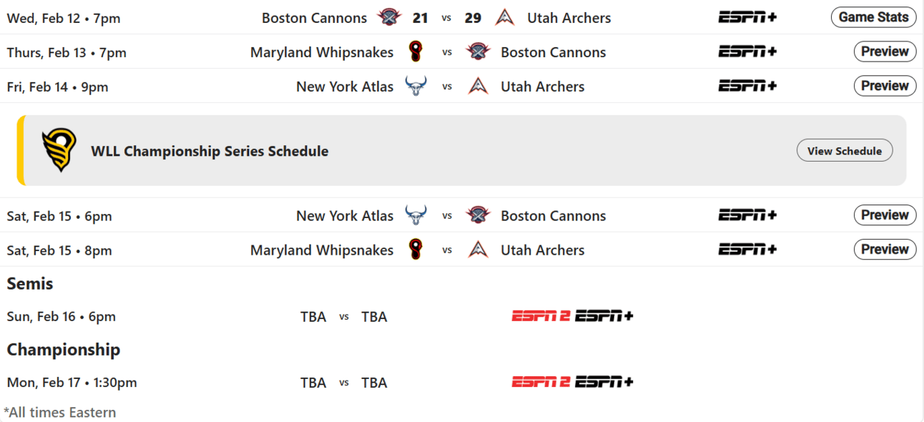Click Maryland Whipsnakes team name, Feb 13 game
The height and width of the screenshot is (422, 924).
(322, 52)
